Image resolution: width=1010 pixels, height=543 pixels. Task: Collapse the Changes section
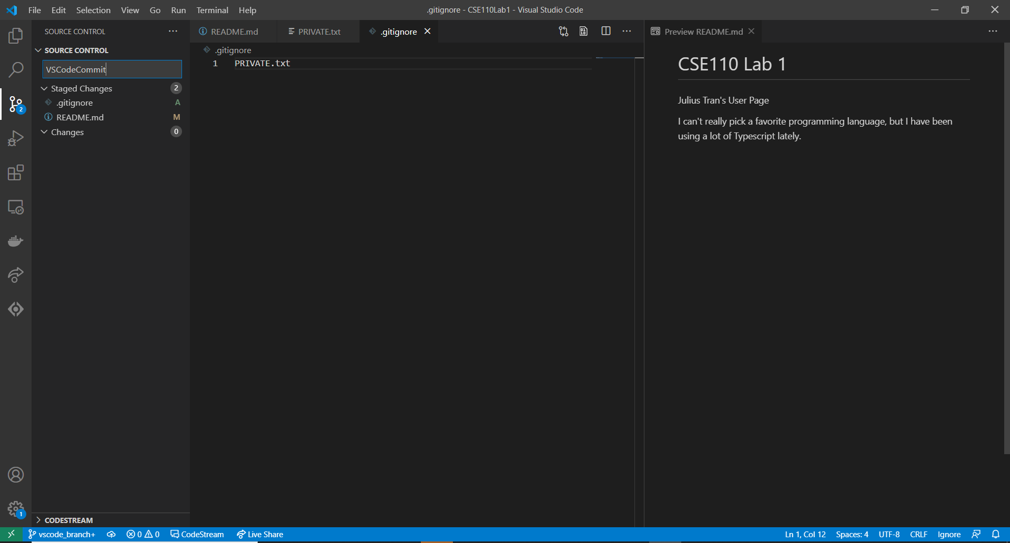pyautogui.click(x=44, y=132)
